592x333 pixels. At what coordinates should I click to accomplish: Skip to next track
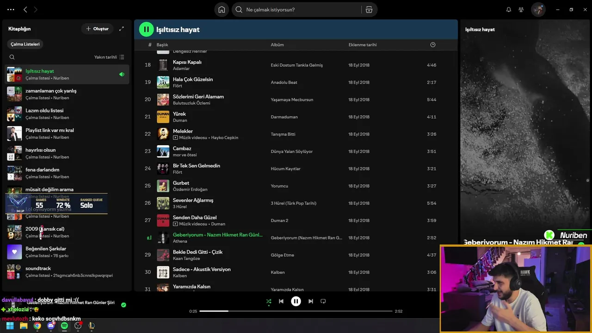click(x=311, y=301)
